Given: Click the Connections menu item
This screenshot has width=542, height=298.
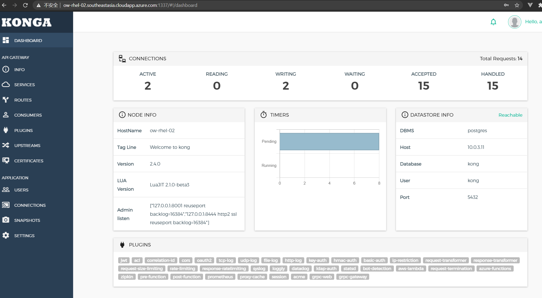Looking at the screenshot, I should (x=29, y=205).
